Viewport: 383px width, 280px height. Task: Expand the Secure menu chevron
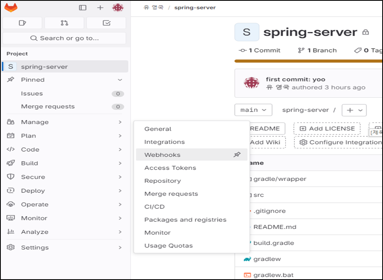tap(120, 176)
